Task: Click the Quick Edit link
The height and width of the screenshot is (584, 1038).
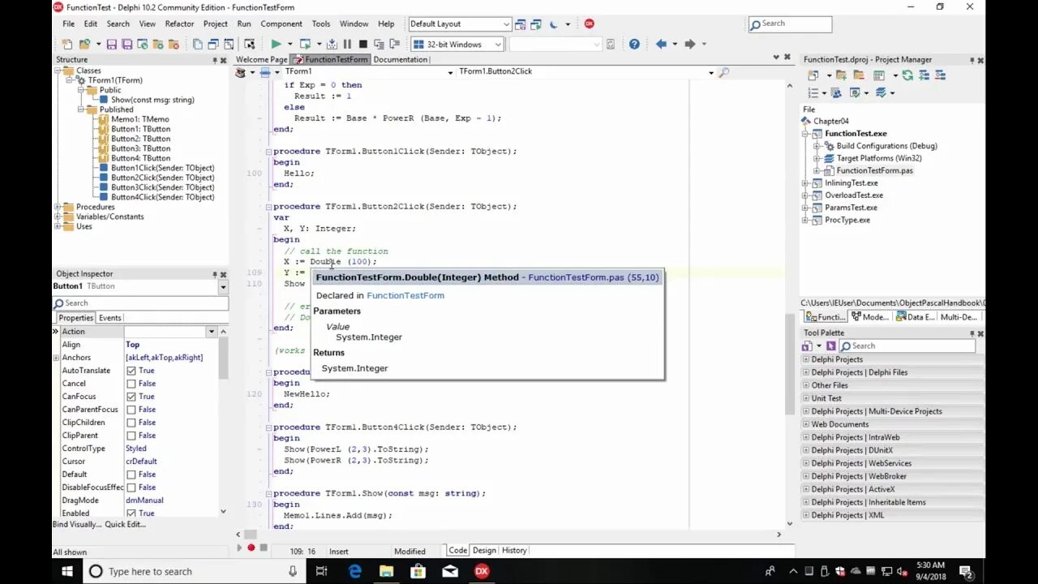Action: click(x=125, y=524)
